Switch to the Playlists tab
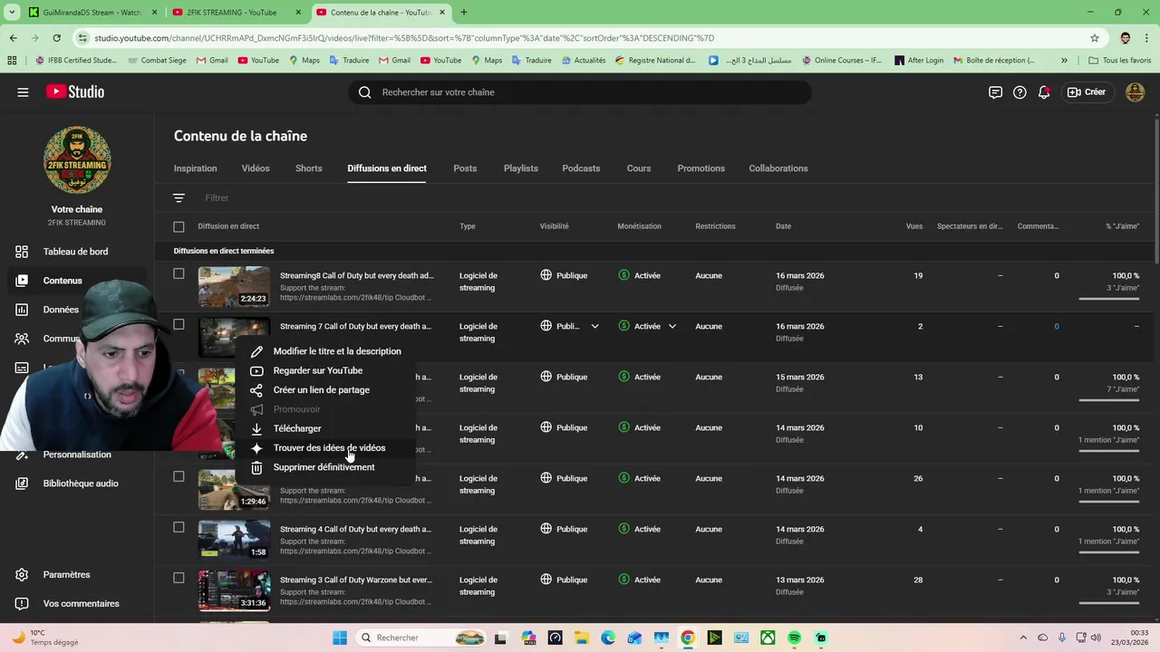1160x652 pixels. click(521, 168)
